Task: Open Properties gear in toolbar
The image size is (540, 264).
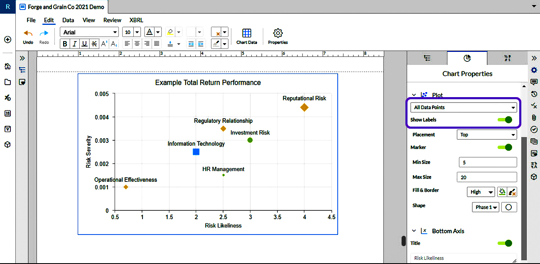Action: [x=278, y=37]
